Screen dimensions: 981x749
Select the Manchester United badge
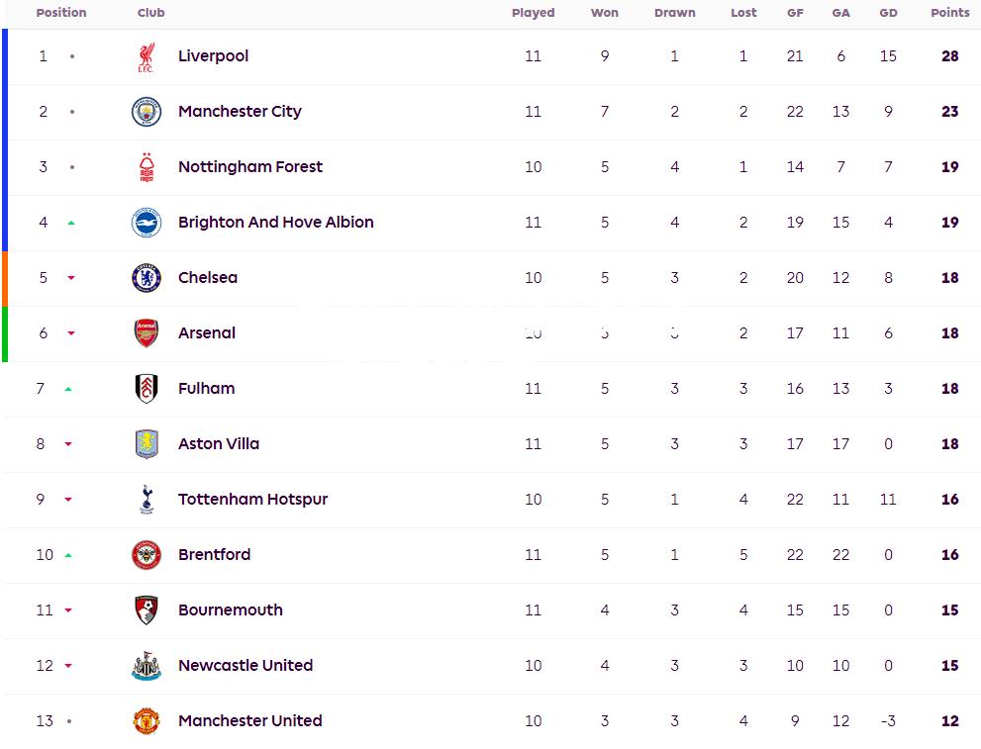pyautogui.click(x=147, y=721)
